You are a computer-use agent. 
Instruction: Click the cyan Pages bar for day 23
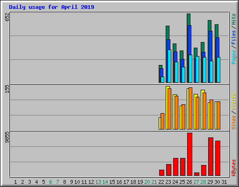coord(169,66)
